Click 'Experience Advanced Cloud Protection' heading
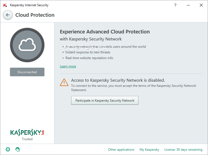This screenshot has height=155, width=208. (x=105, y=32)
